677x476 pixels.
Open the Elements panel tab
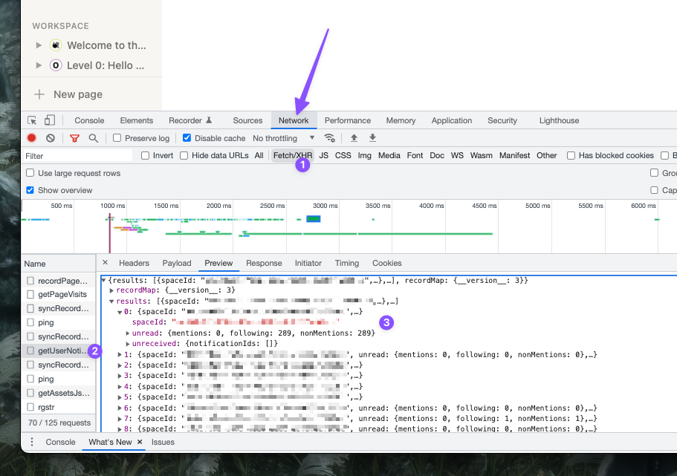click(137, 120)
